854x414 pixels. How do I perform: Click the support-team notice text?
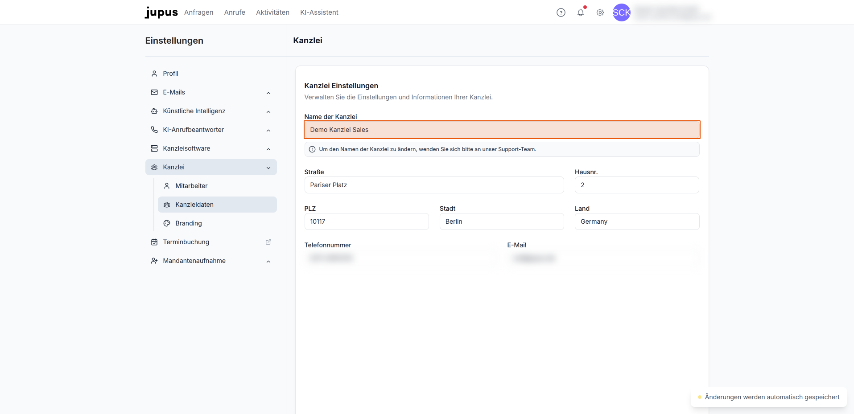click(x=428, y=149)
